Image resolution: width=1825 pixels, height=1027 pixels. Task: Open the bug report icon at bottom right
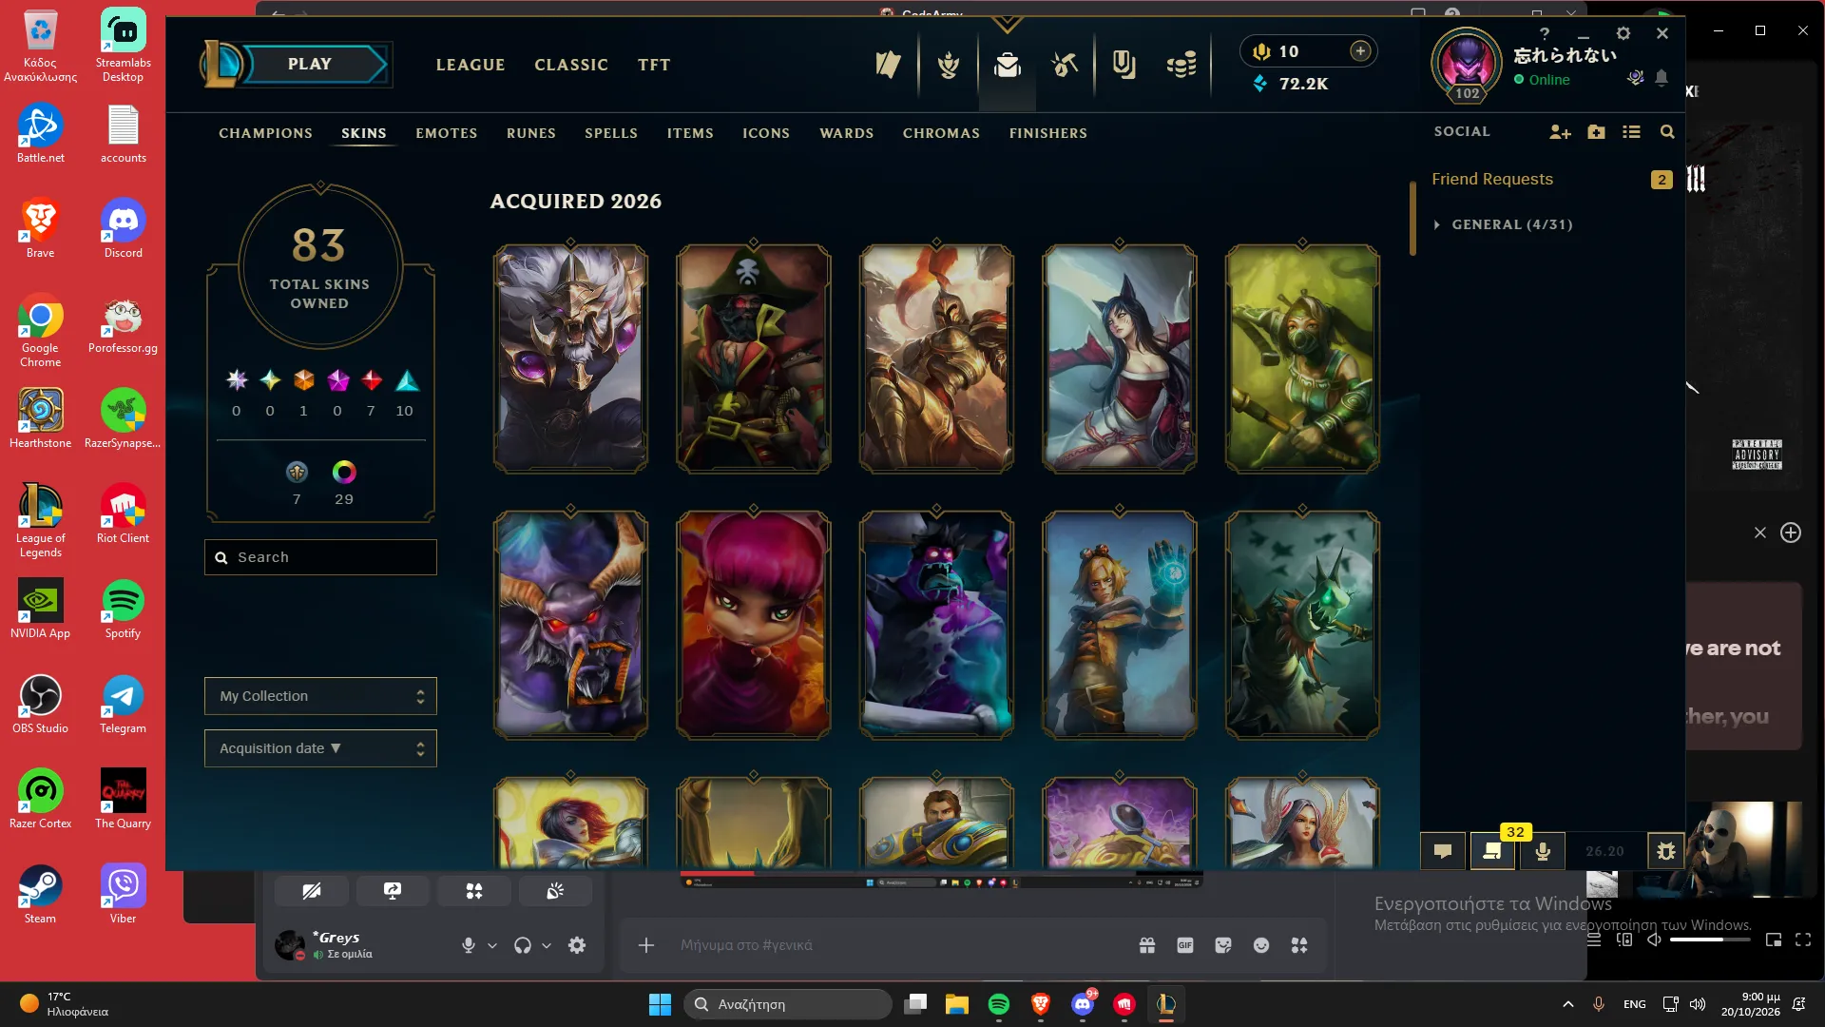click(1665, 851)
